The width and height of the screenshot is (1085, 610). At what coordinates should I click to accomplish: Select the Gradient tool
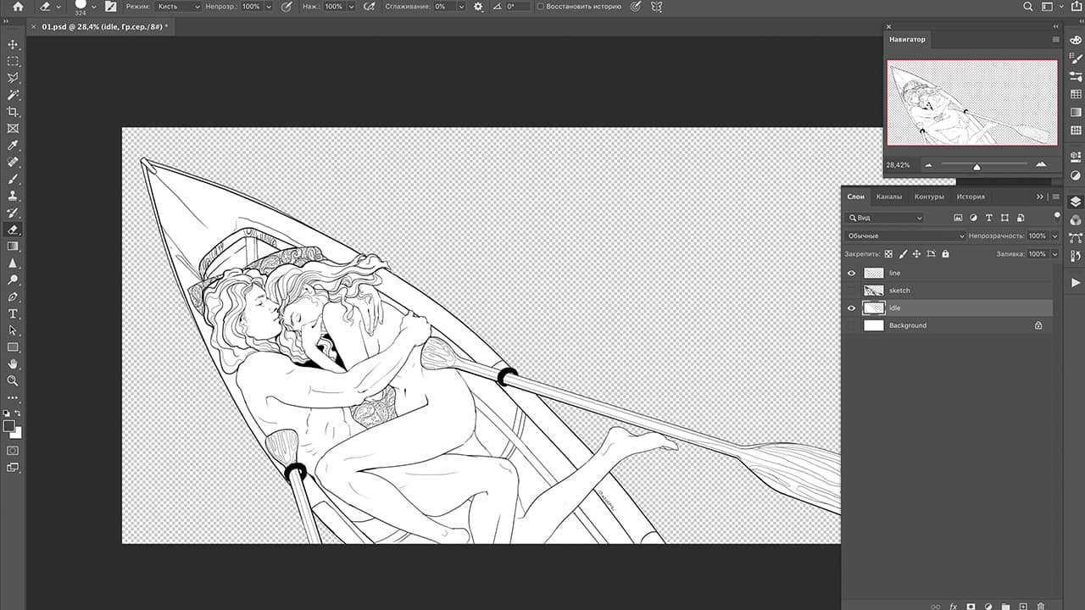[13, 246]
